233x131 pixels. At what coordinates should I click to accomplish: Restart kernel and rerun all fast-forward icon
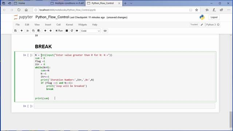coord(77,31)
